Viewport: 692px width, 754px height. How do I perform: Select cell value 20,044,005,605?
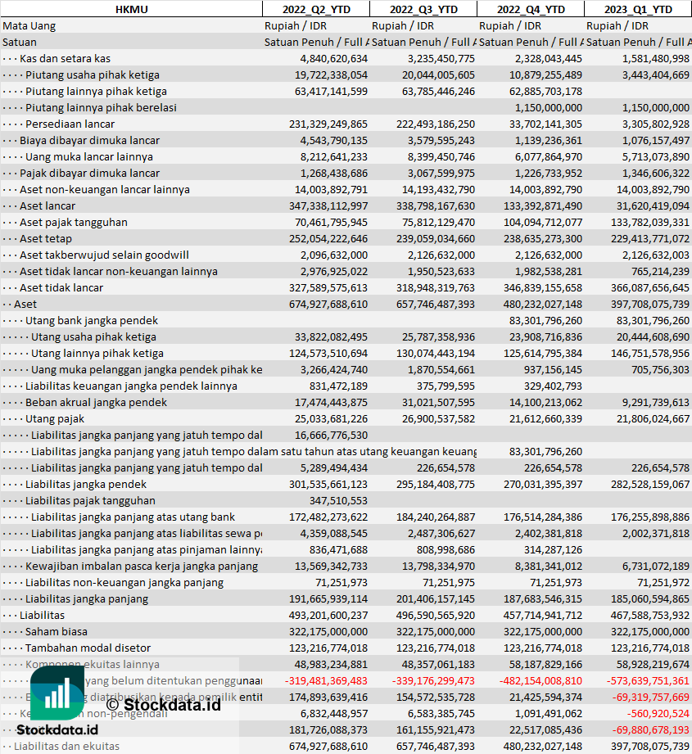438,75
